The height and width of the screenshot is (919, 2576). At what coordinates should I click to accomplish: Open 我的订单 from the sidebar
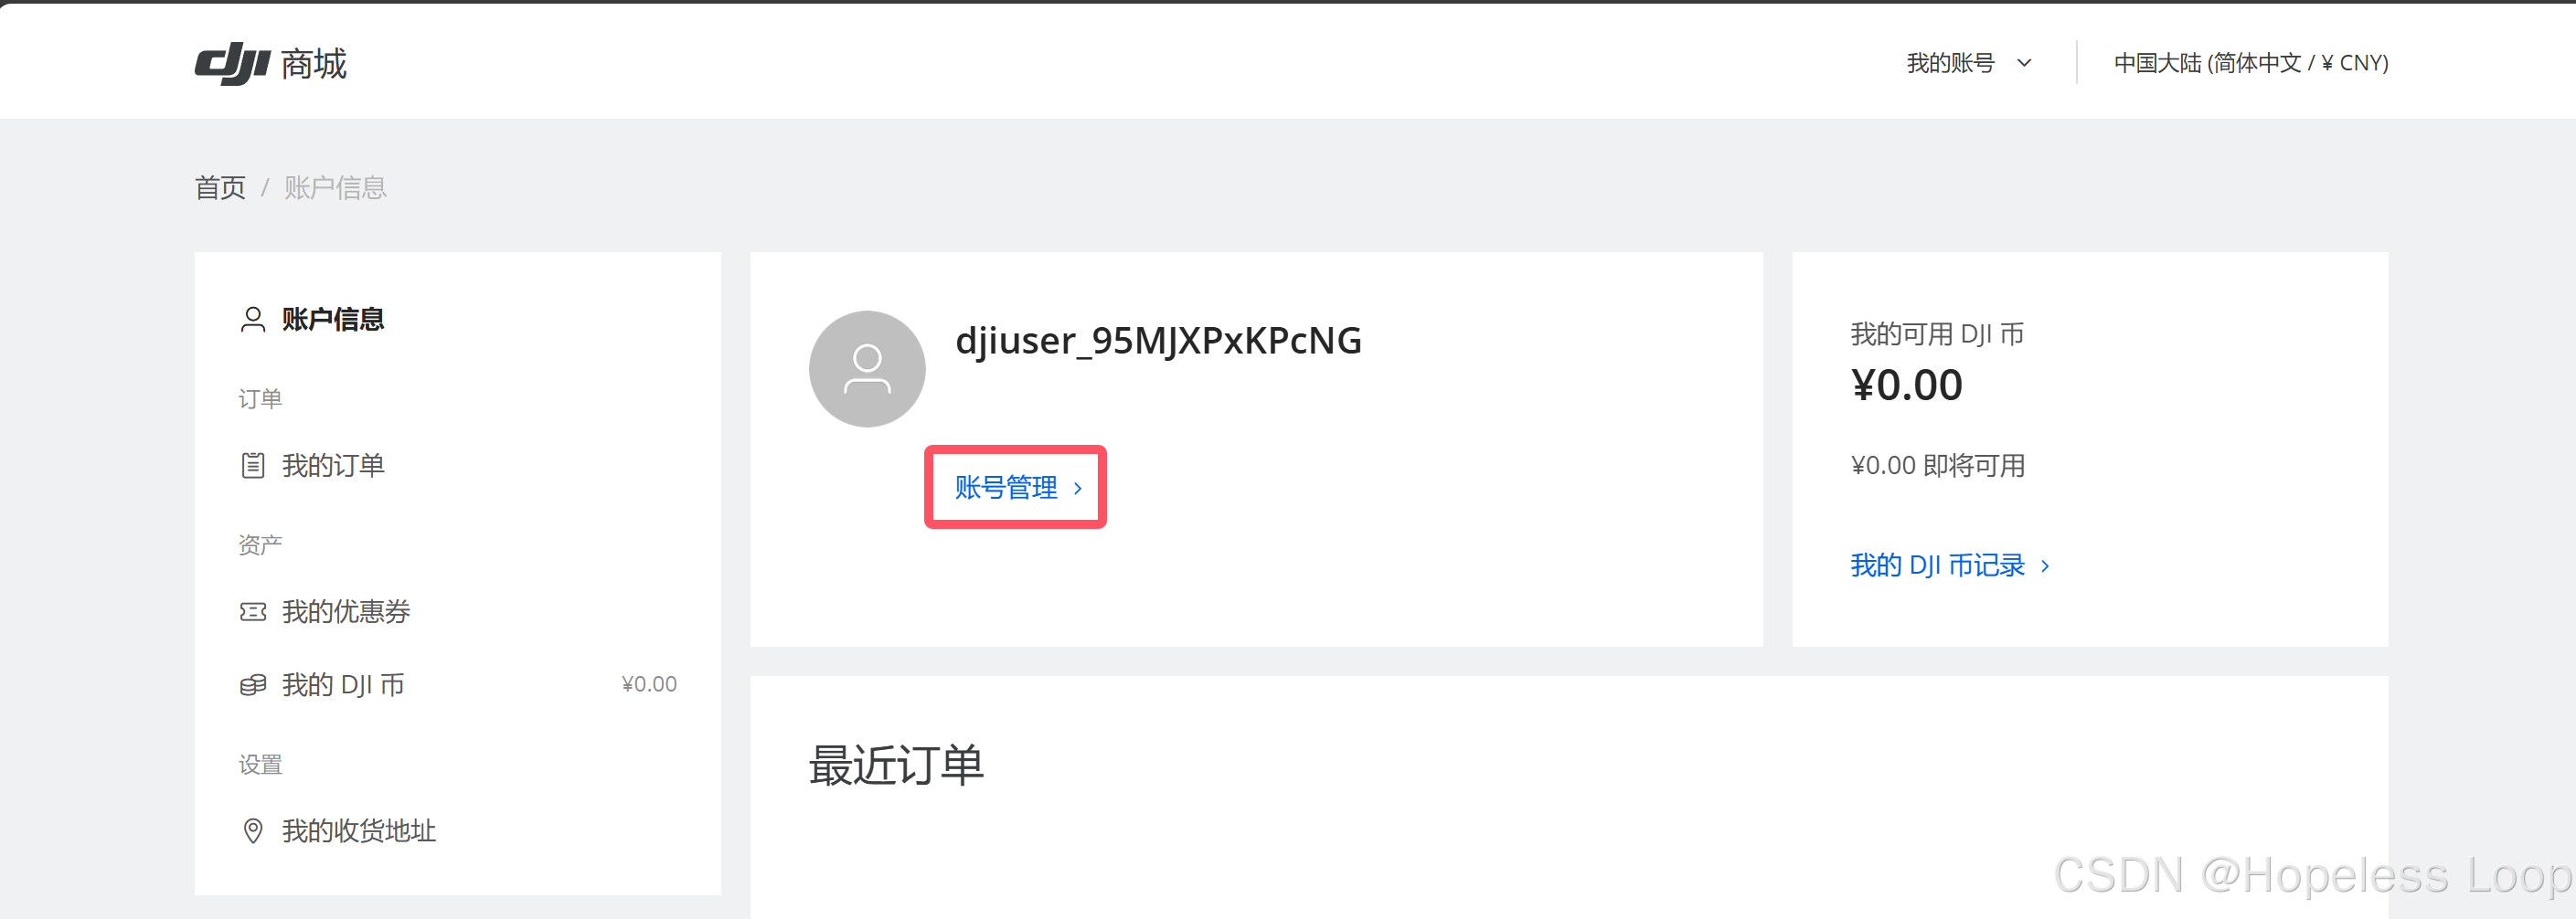pos(333,466)
